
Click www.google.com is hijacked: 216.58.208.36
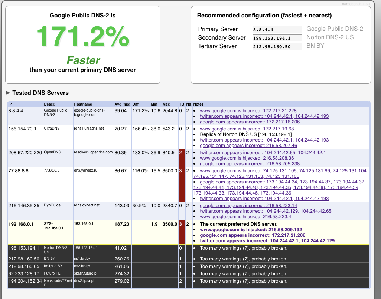tap(247, 158)
